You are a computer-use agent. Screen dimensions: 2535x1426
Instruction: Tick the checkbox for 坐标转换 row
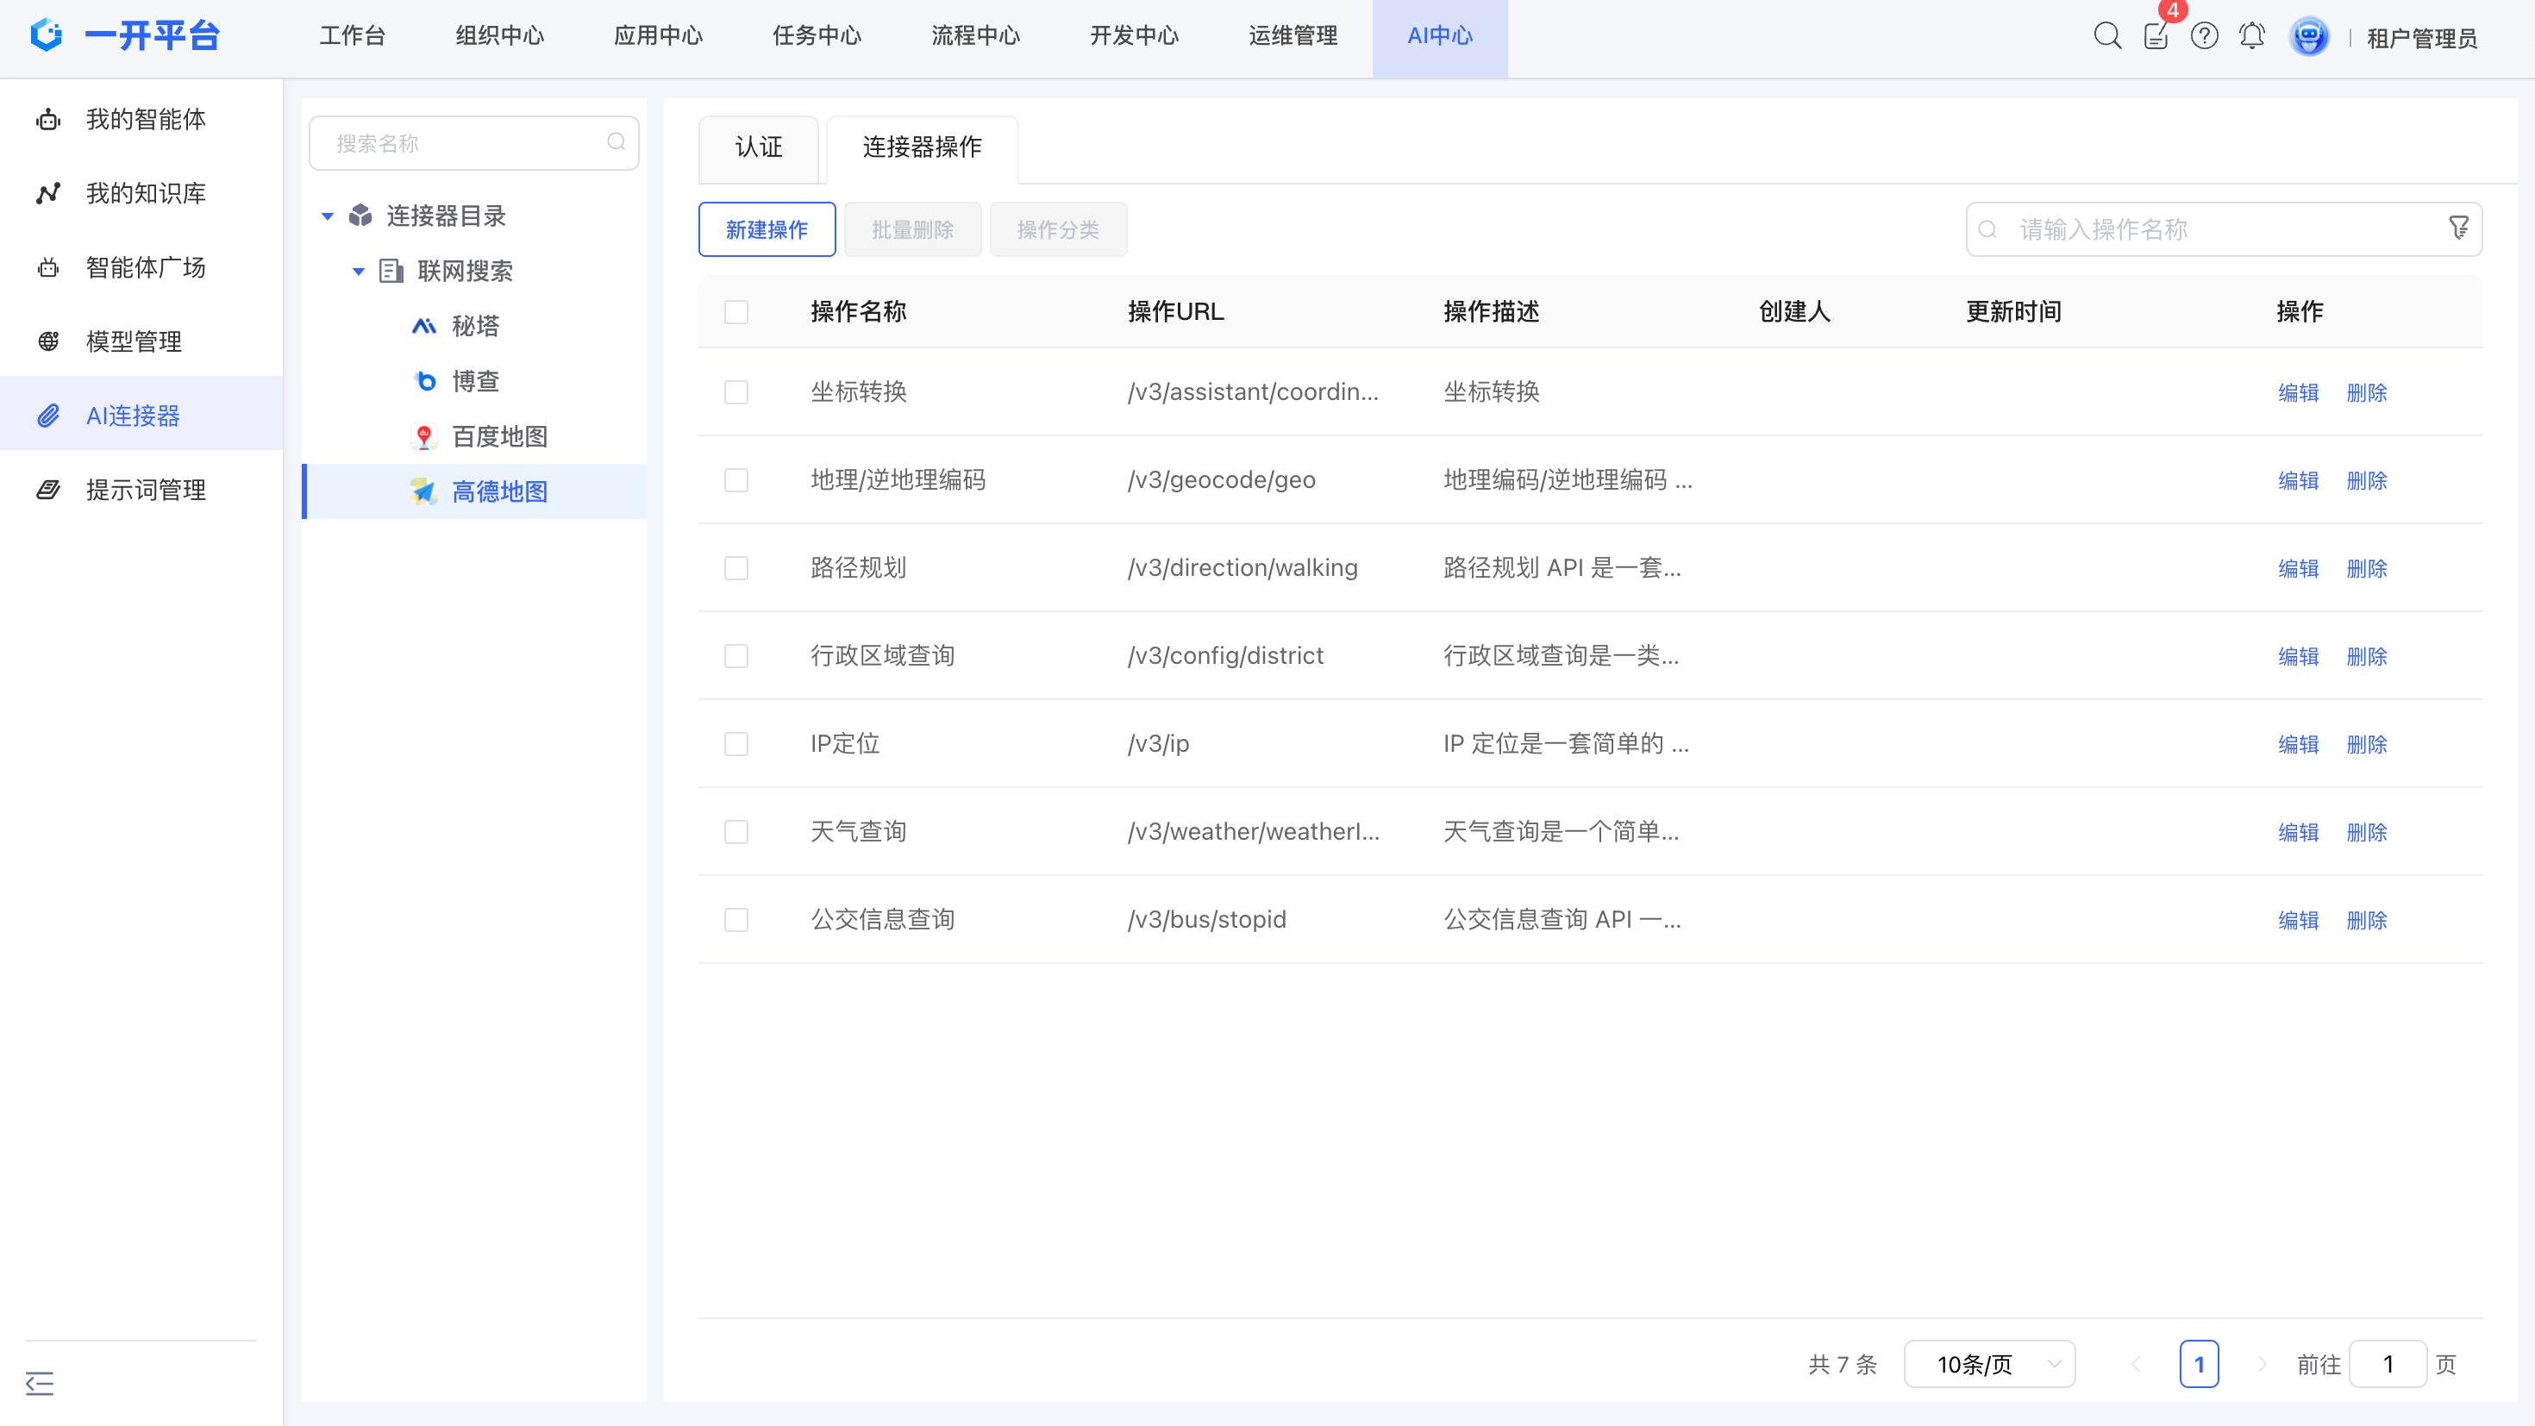coord(736,391)
